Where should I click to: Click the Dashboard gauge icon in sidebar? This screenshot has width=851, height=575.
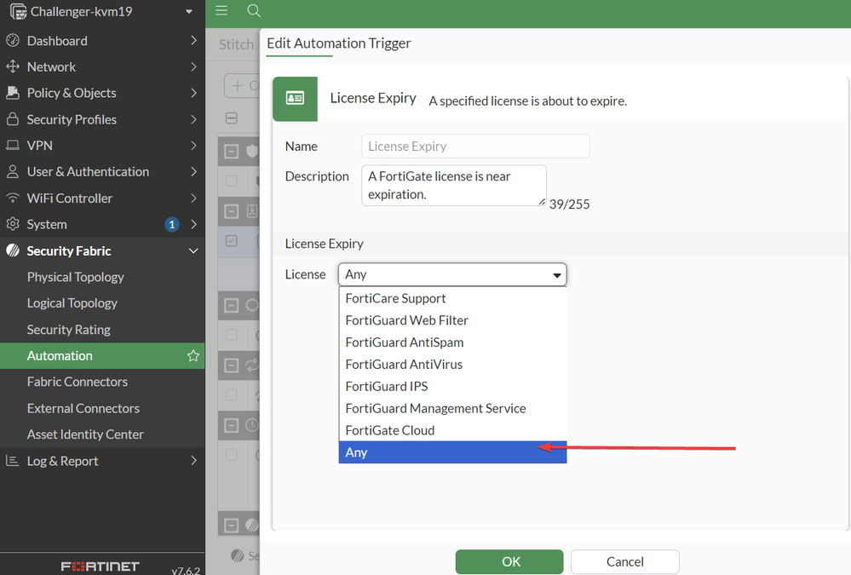click(13, 41)
